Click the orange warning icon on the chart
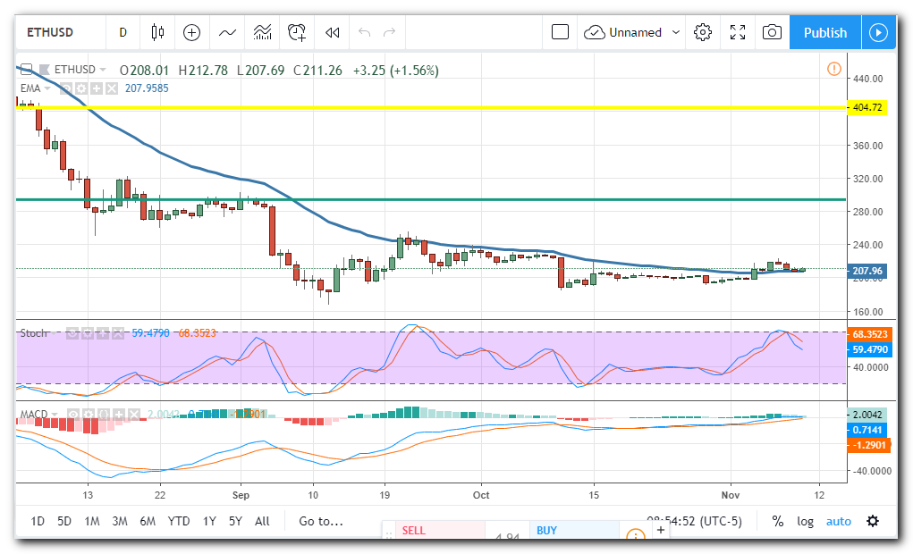The height and width of the screenshot is (554, 913). point(833,70)
